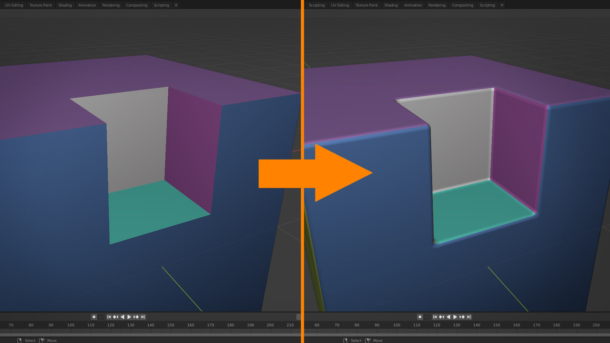Play animation in reverse in left timeline
Image resolution: width=610 pixels, height=343 pixels.
tap(122, 317)
